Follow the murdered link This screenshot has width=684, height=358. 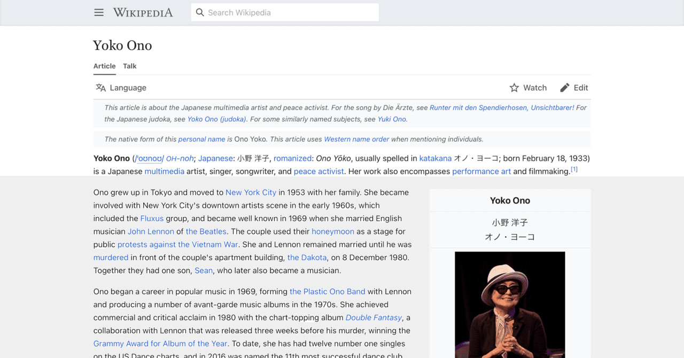(111, 258)
